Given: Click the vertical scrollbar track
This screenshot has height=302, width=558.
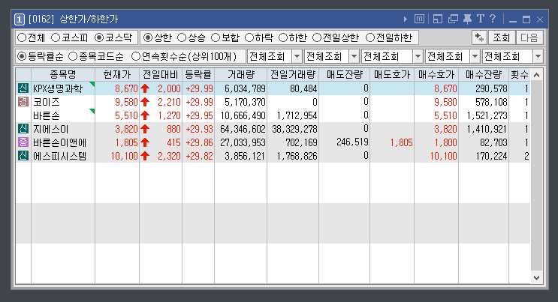Looking at the screenshot, I should (x=537, y=176).
